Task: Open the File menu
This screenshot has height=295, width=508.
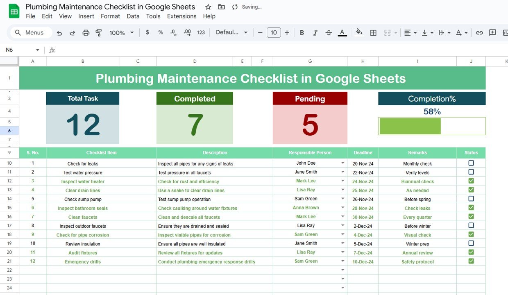Action: click(30, 16)
